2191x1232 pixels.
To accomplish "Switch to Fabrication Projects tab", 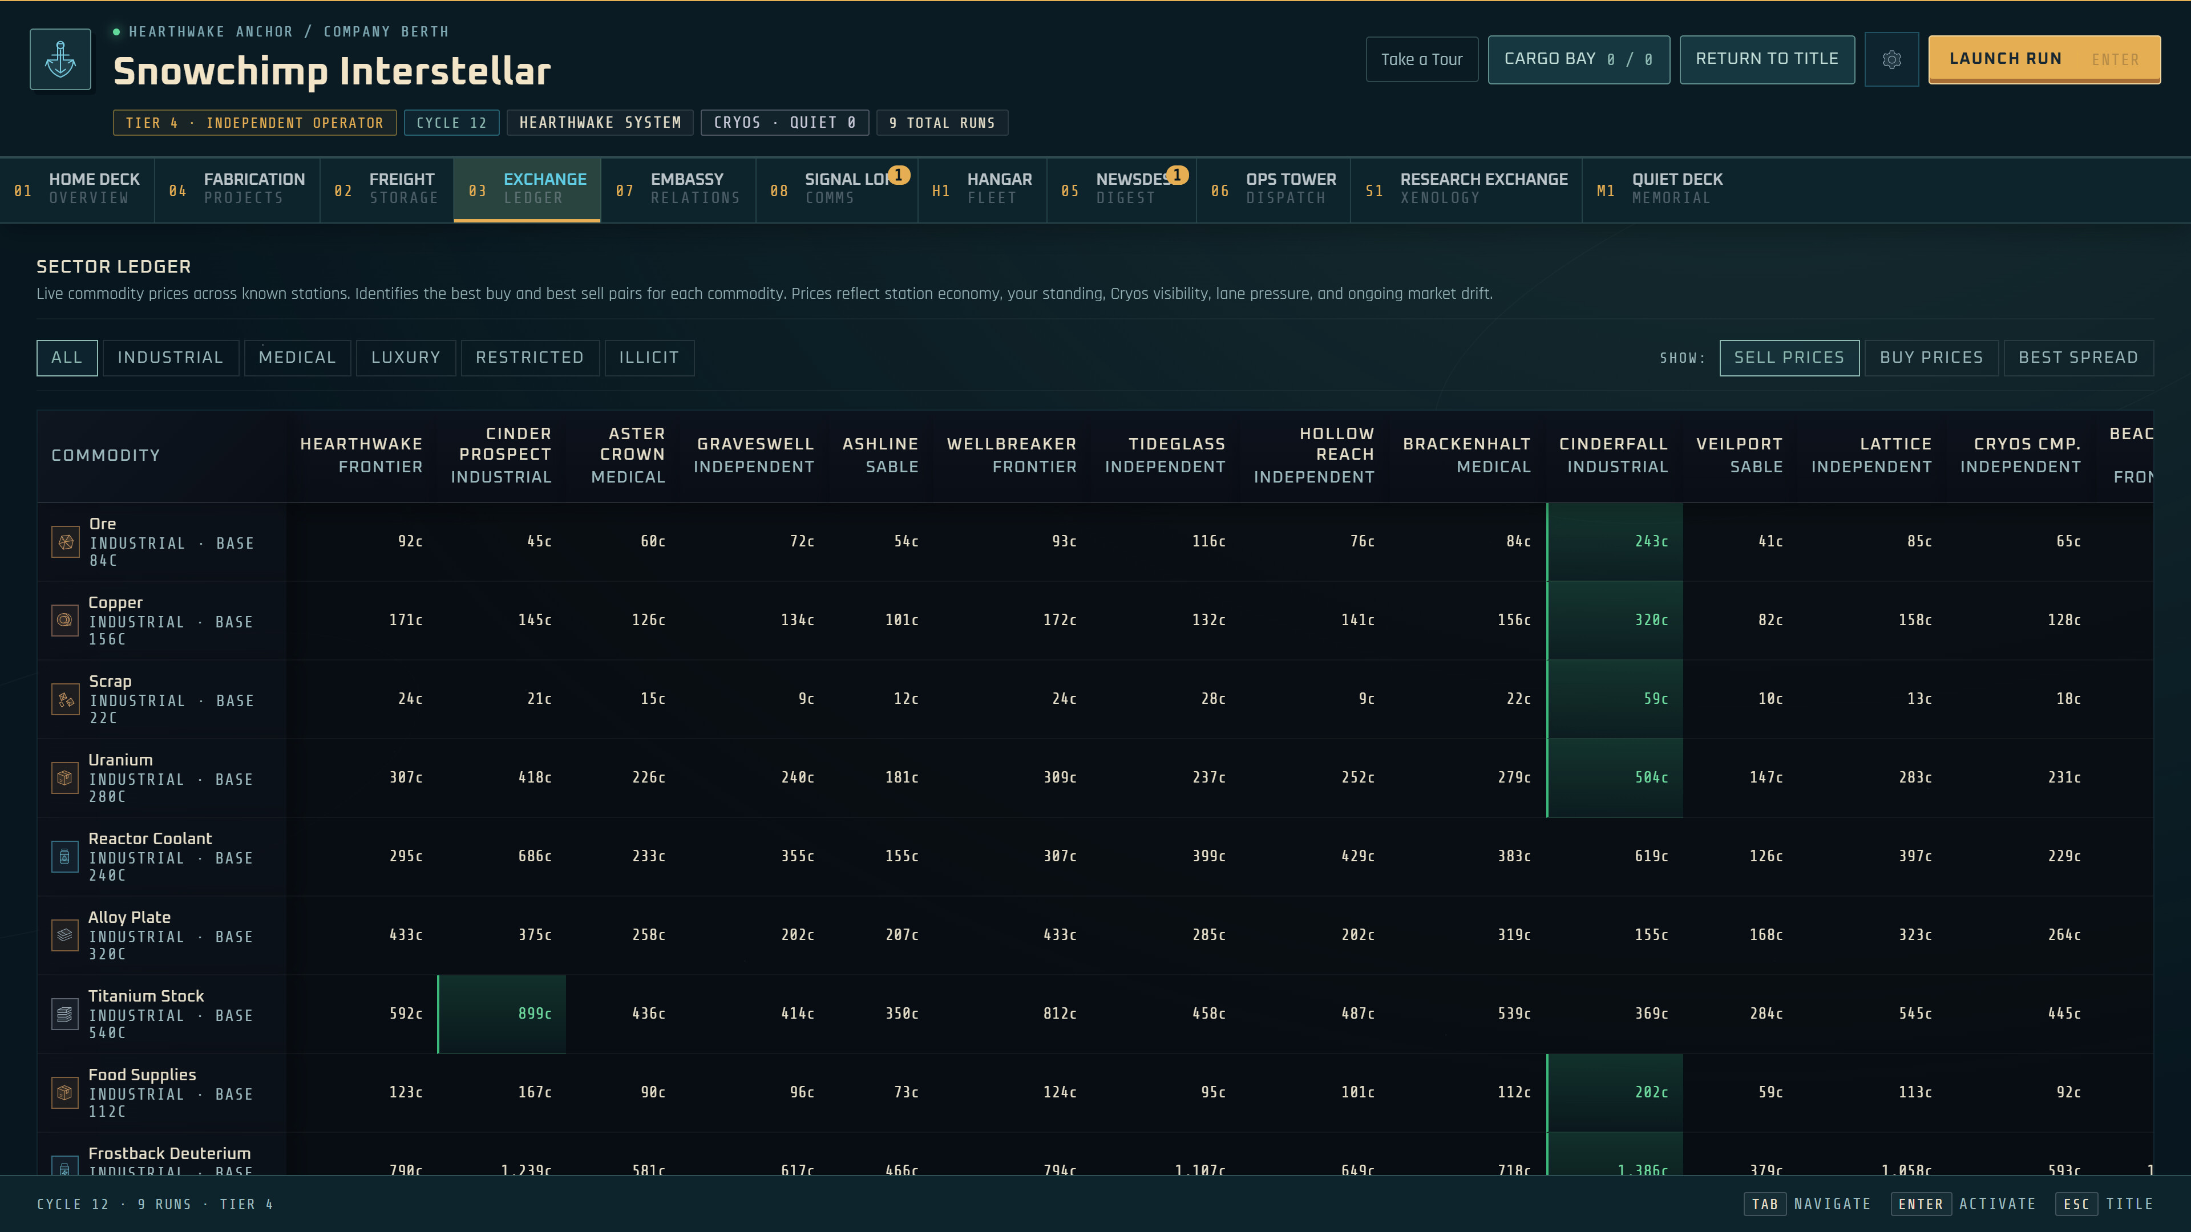I will [237, 189].
